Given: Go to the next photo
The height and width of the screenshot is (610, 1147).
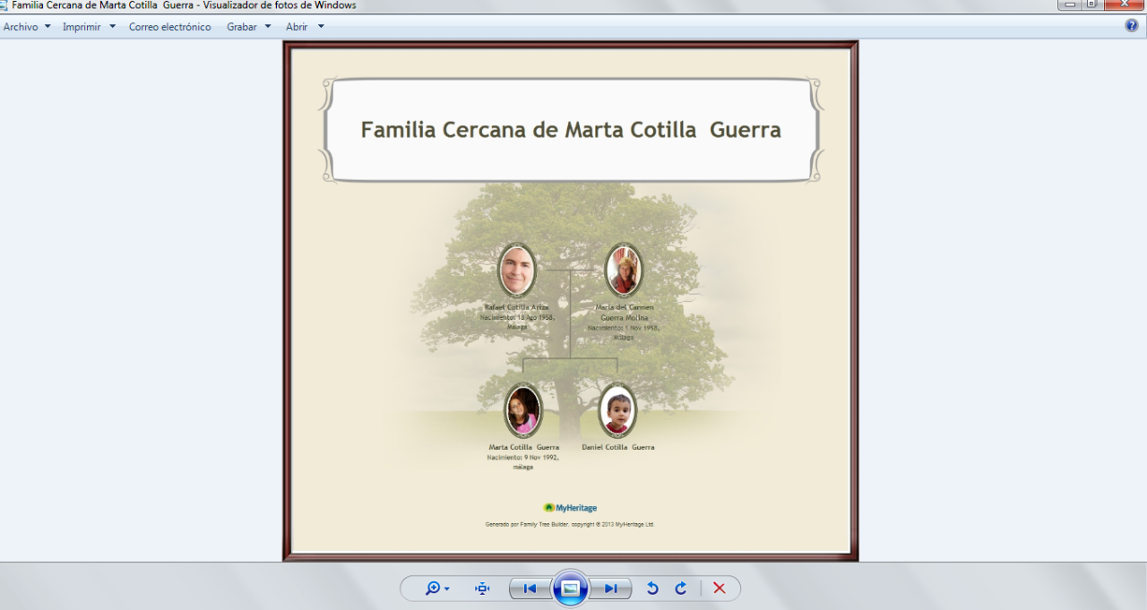Looking at the screenshot, I should click(611, 589).
